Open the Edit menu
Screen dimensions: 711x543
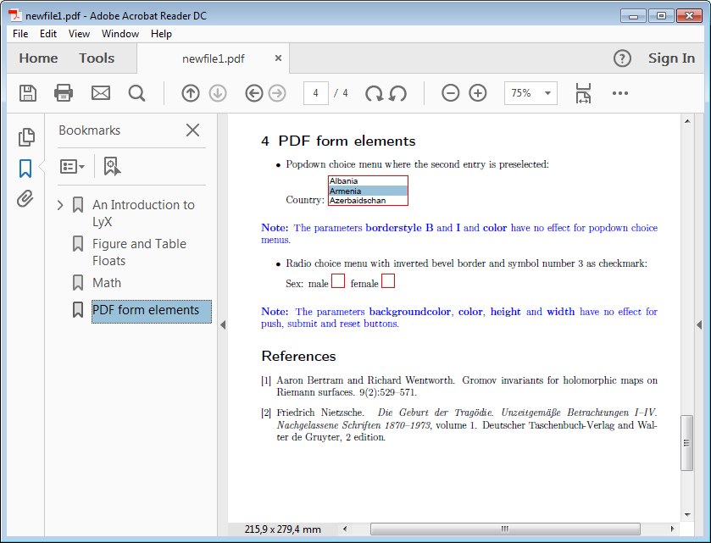[x=48, y=34]
